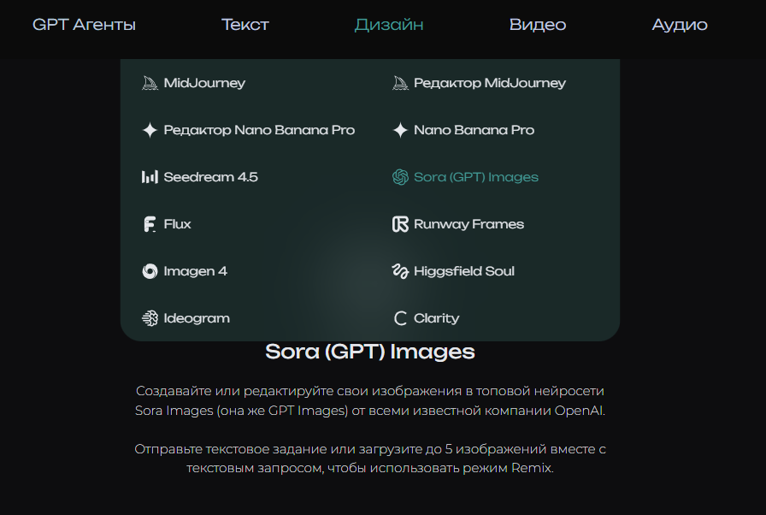Click the Sora (GPT) Images heading
Viewport: 766px width, 515px height.
coord(370,351)
